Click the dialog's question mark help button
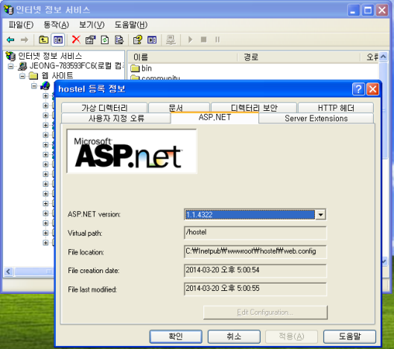This screenshot has height=349, width=394. 358,89
